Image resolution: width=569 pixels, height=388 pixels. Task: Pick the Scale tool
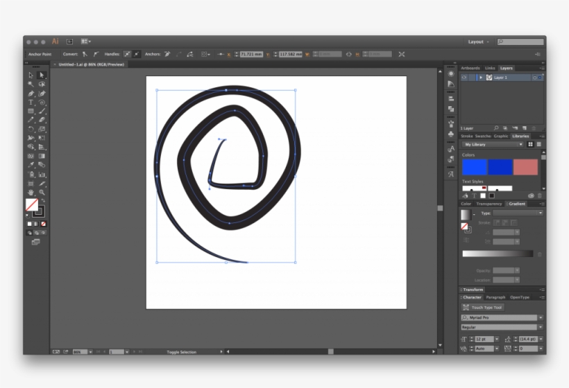(x=42, y=129)
